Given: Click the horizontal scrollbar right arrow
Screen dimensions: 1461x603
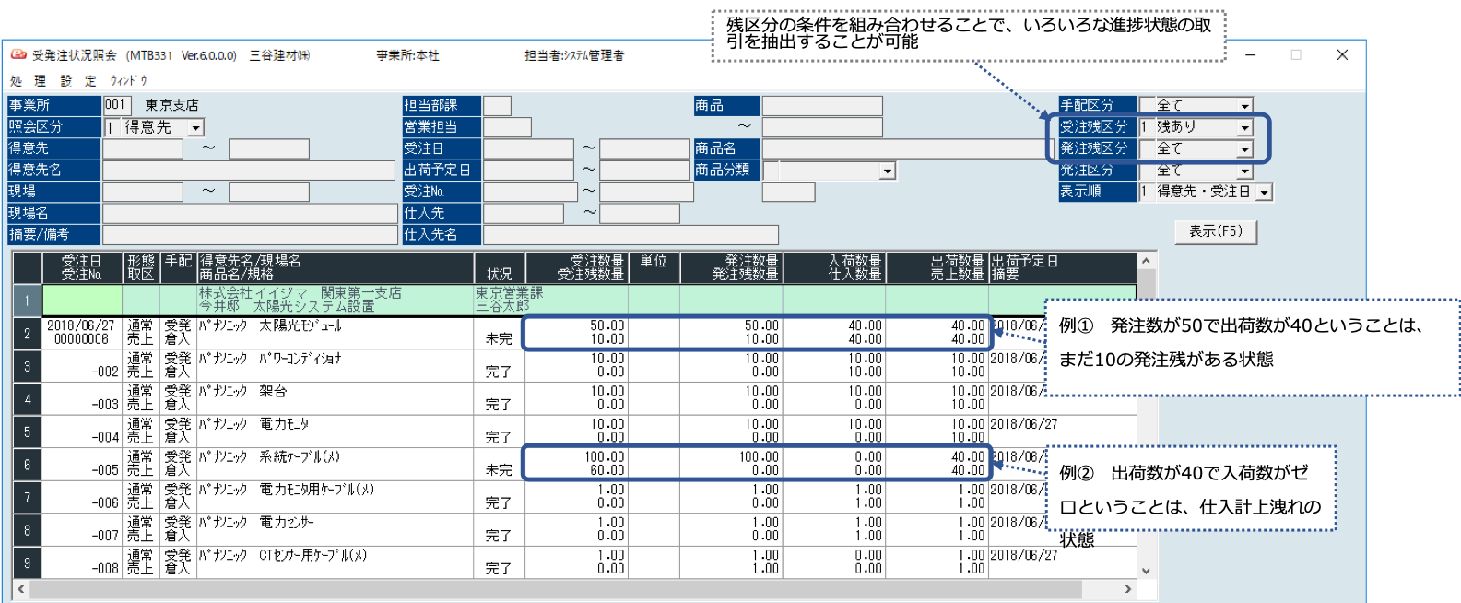Looking at the screenshot, I should tap(1127, 589).
